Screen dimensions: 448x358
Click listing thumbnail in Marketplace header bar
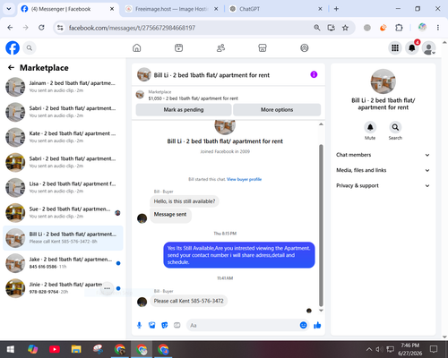click(140, 95)
